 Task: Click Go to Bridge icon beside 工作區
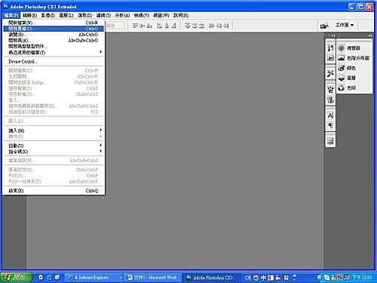tap(324, 25)
